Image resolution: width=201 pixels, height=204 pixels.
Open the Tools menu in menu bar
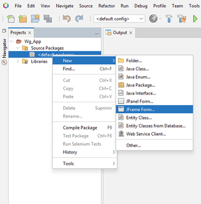(194, 6)
